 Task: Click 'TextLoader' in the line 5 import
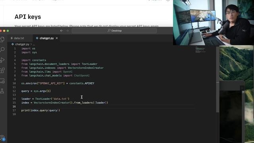pyautogui.click(x=89, y=64)
